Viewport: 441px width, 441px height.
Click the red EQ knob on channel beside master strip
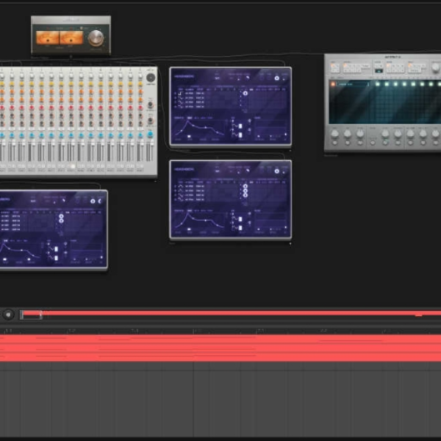140,108
